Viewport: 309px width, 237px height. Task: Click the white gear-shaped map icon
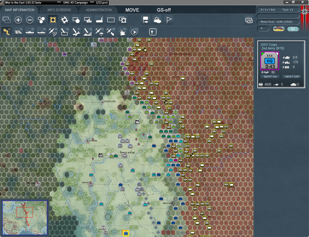65,20
